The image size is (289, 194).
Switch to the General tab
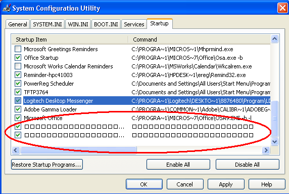pyautogui.click(x=18, y=24)
